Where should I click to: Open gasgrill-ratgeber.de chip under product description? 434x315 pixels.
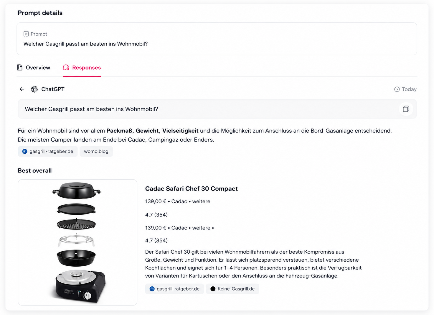tap(174, 289)
